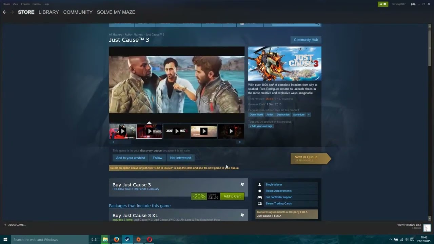
Task: Click the Steam taskbar icon
Action: (x=127, y=240)
